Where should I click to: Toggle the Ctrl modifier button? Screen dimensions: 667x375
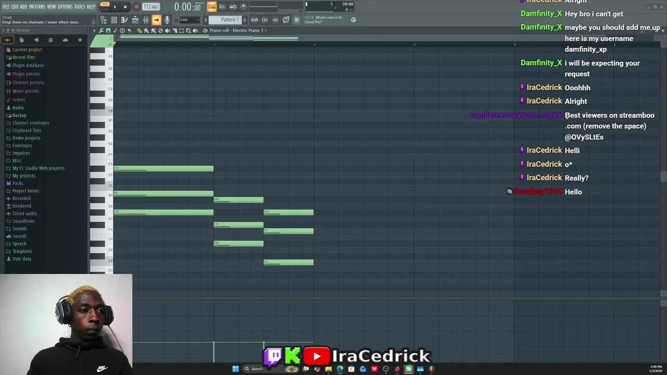[265, 20]
